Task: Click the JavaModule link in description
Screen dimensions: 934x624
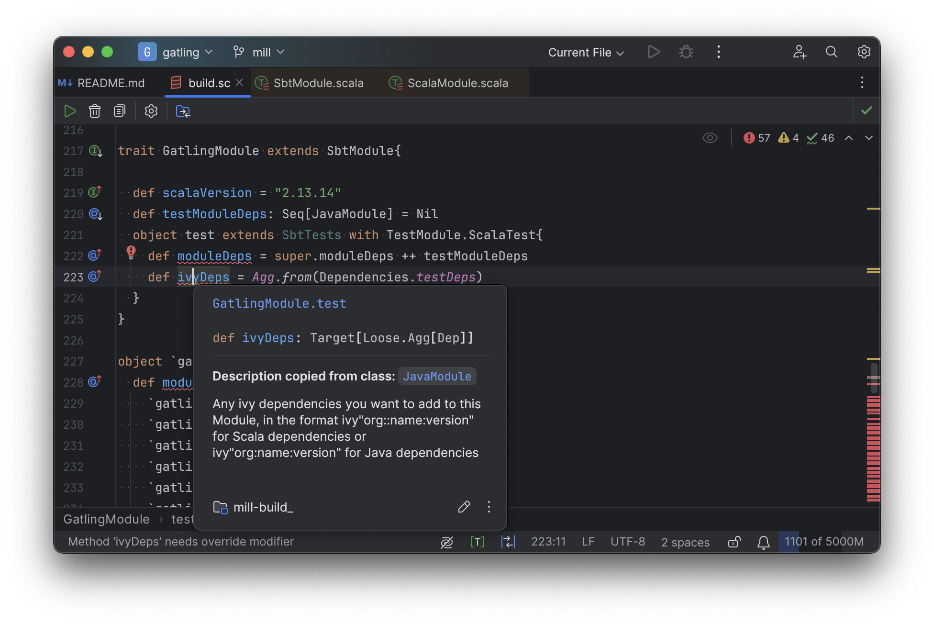Action: [x=437, y=376]
